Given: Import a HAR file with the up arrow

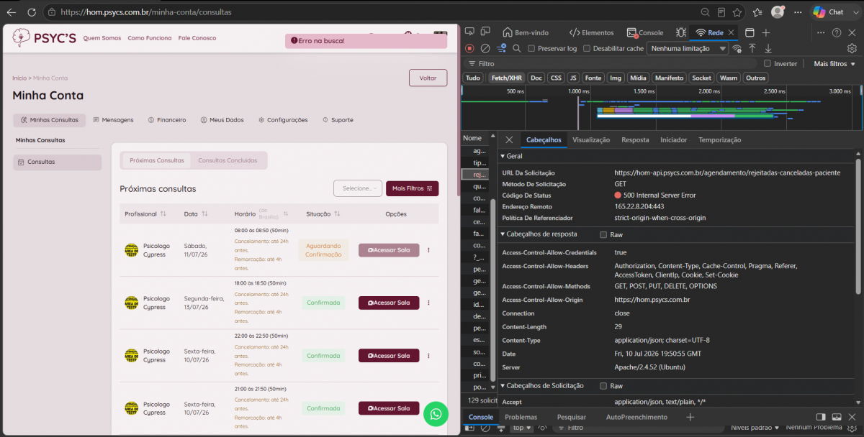Looking at the screenshot, I should click(752, 48).
